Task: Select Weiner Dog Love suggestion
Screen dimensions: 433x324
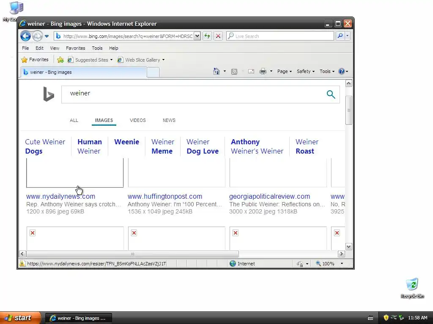Action: (203, 146)
